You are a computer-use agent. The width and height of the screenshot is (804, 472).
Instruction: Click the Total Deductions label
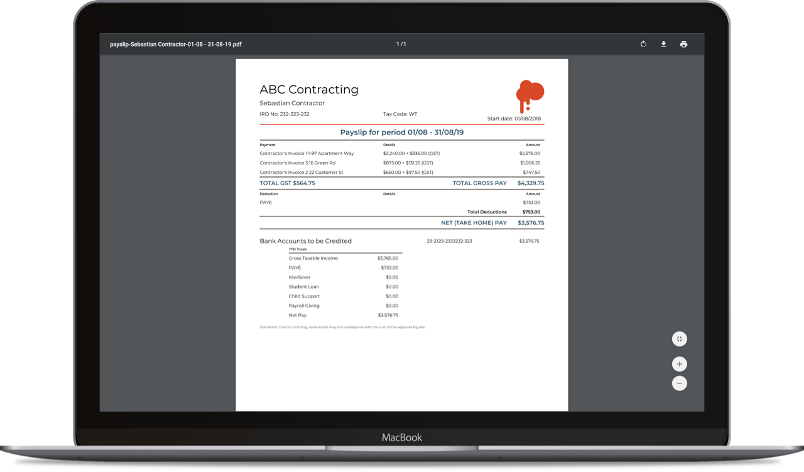(x=487, y=212)
